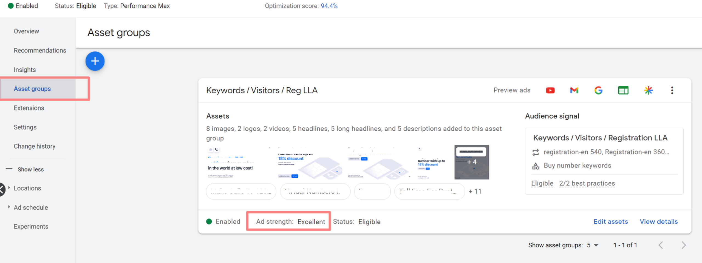702x263 pixels.
Task: Preview ads on Discover asterisk icon
Action: [648, 90]
